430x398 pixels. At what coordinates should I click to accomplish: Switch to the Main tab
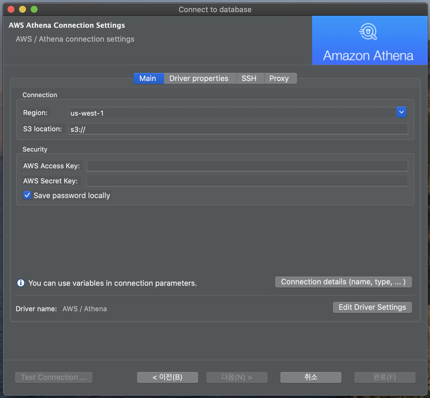pos(149,78)
